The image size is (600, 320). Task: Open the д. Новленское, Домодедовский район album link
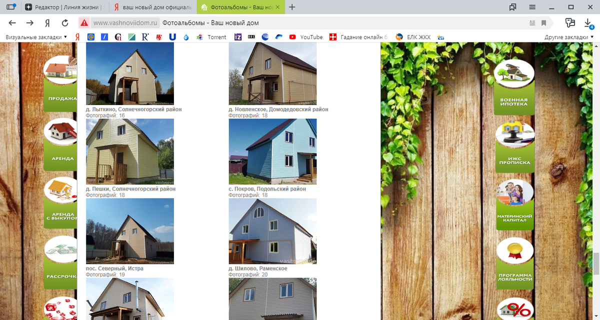click(x=278, y=109)
